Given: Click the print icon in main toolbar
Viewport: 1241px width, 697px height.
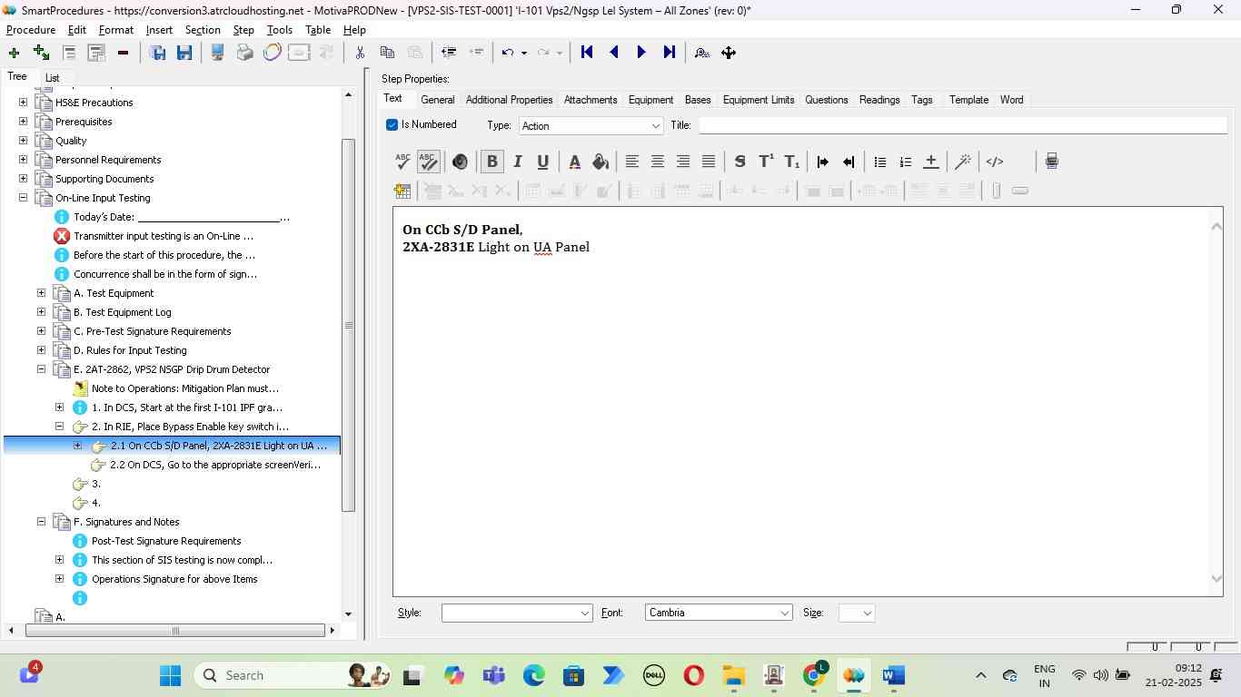Looking at the screenshot, I should (x=245, y=53).
